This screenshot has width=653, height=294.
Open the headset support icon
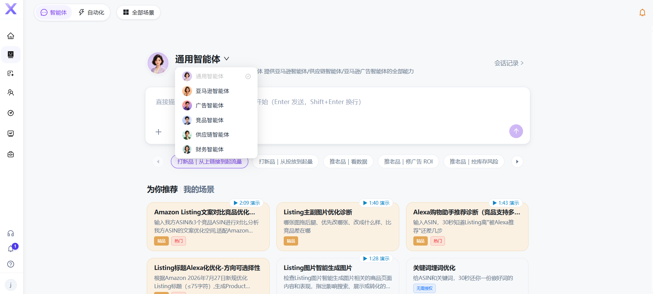point(11,234)
